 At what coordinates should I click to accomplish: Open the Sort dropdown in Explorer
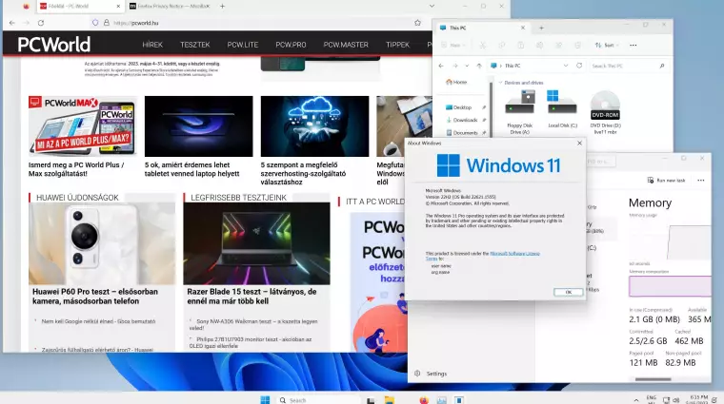[607, 45]
